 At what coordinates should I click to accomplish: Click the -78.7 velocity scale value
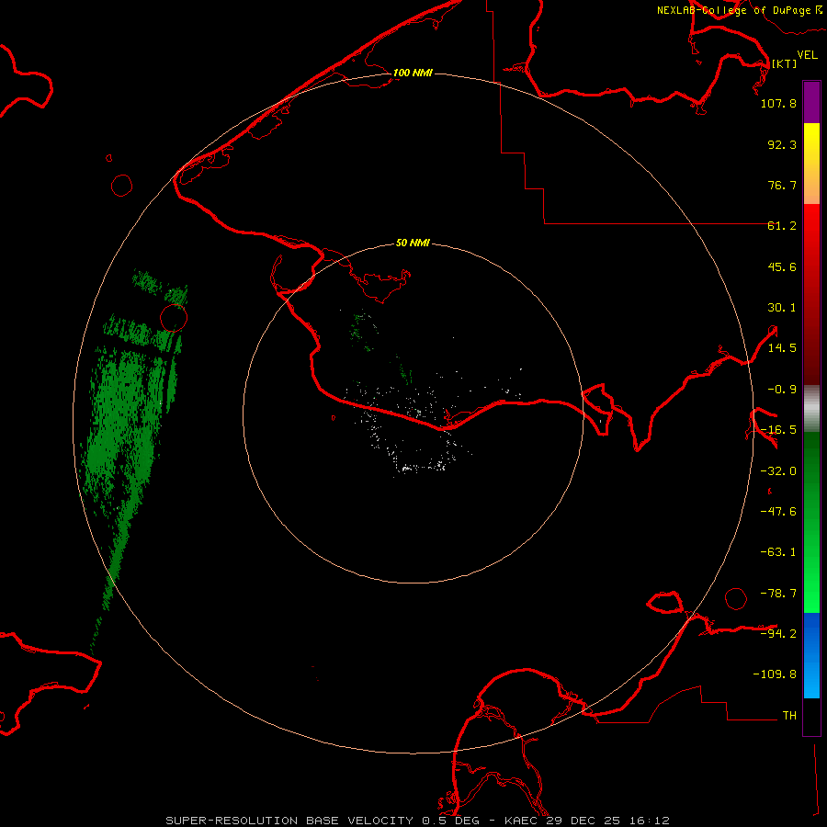click(x=778, y=594)
